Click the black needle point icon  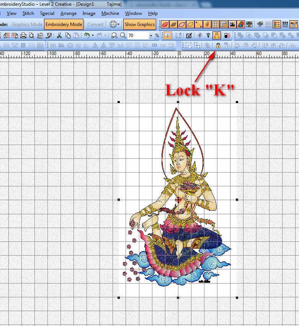208,36
